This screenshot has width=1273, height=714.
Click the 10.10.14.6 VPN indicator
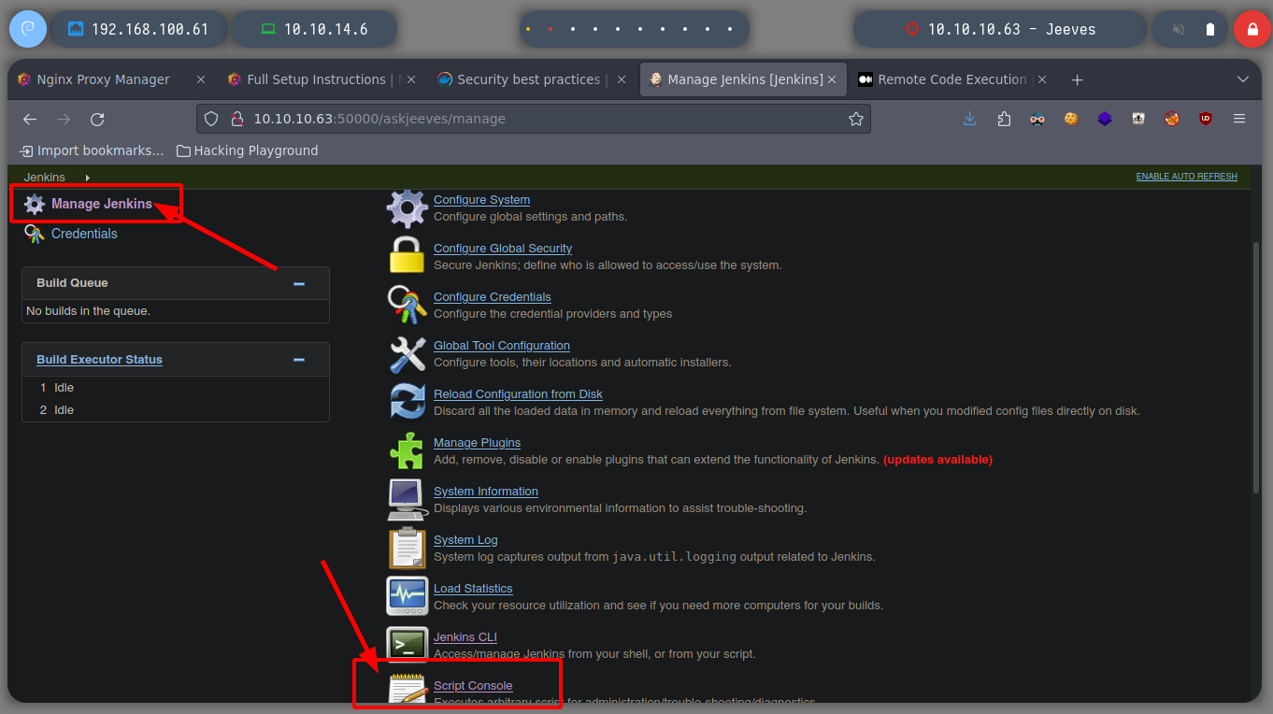tap(314, 29)
